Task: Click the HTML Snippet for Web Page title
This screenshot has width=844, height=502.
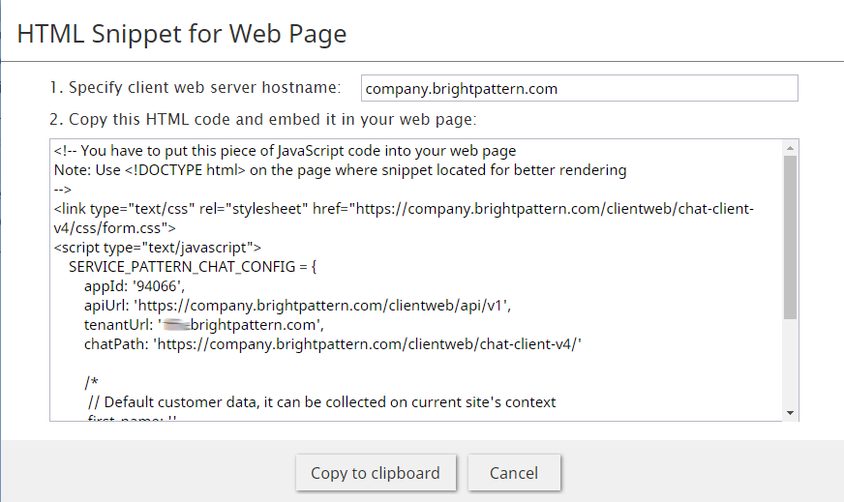Action: click(182, 34)
